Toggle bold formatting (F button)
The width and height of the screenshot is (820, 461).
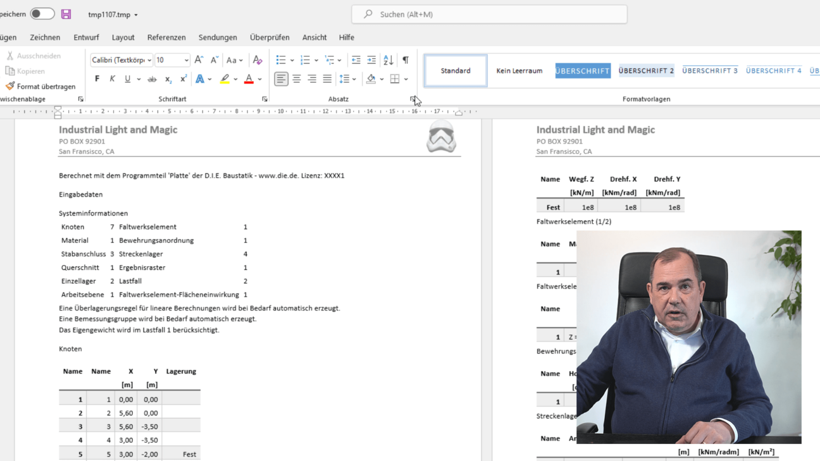coord(97,79)
